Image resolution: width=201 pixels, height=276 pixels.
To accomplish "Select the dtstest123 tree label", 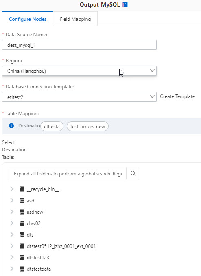I will point(38,257).
